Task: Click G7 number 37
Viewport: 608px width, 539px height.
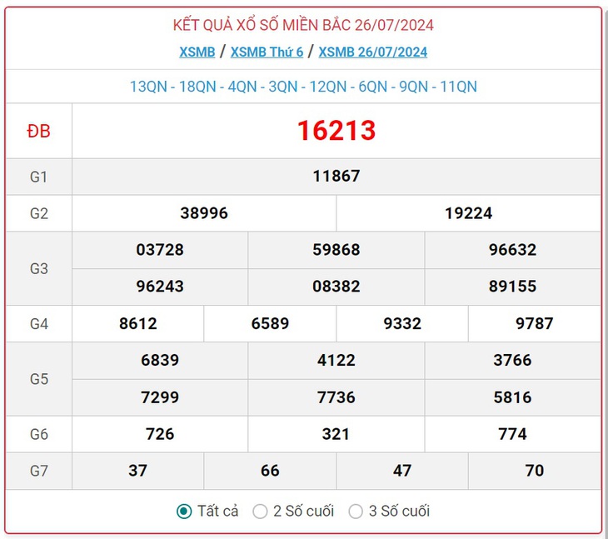Action: coord(138,471)
